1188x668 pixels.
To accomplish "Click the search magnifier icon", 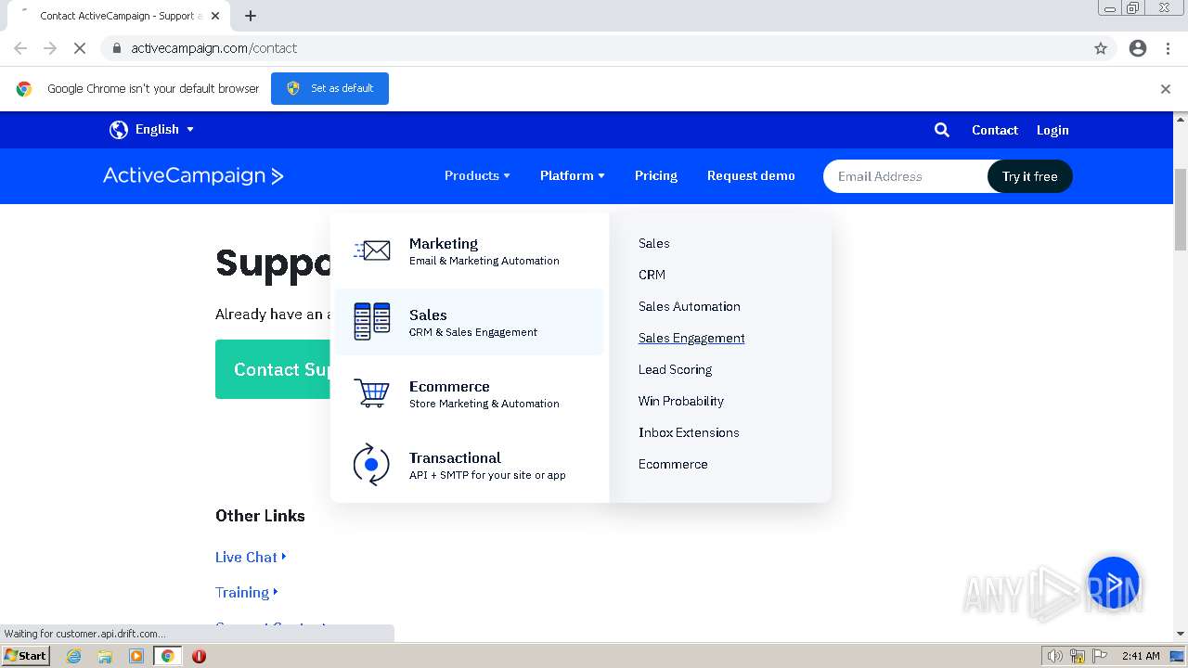I will [941, 130].
